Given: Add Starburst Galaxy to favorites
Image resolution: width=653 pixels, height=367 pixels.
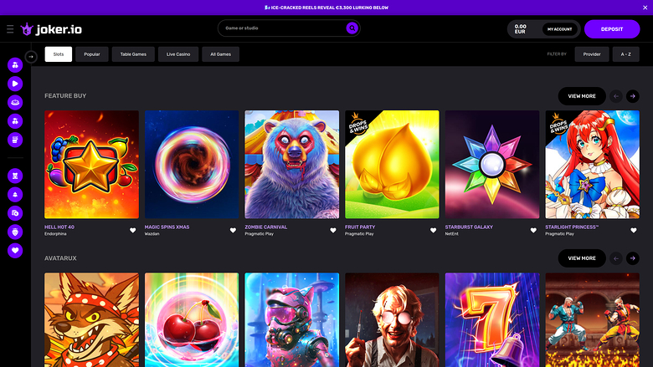Looking at the screenshot, I should 533,230.
